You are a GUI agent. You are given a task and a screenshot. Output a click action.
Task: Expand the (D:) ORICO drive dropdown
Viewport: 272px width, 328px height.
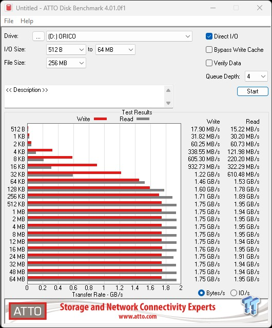tap(119, 36)
